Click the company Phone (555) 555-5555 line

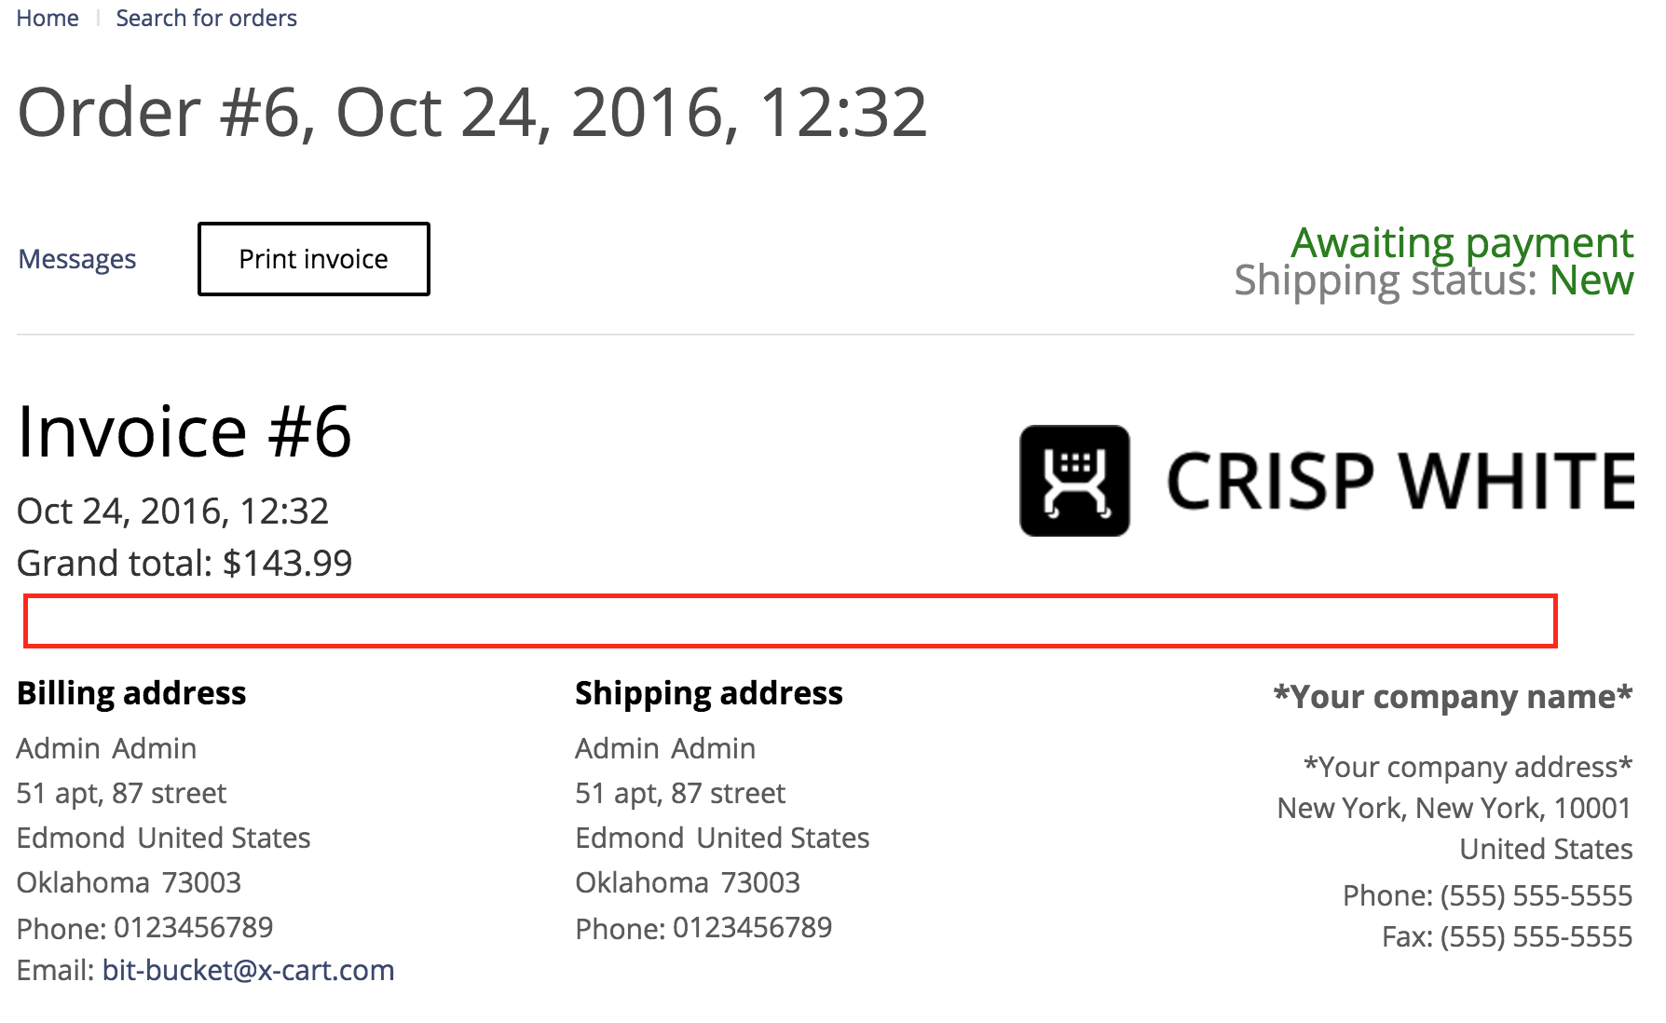coord(1487,895)
